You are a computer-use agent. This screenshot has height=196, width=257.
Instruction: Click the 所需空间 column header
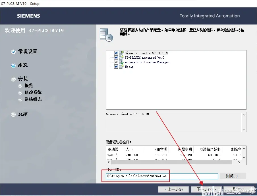pyautogui.click(x=181, y=149)
